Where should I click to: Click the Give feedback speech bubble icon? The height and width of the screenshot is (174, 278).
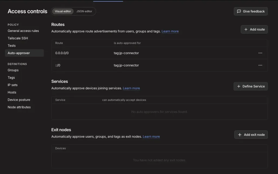tap(239, 11)
